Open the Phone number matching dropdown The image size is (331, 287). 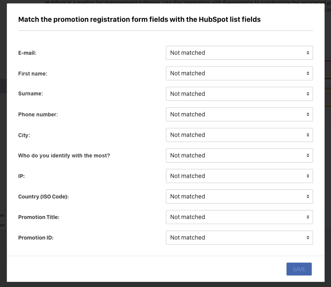239,114
